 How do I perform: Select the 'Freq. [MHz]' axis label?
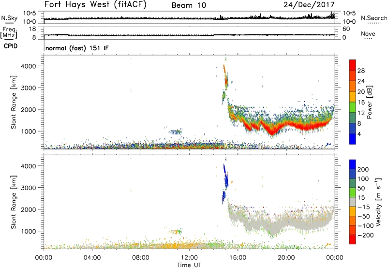point(9,32)
